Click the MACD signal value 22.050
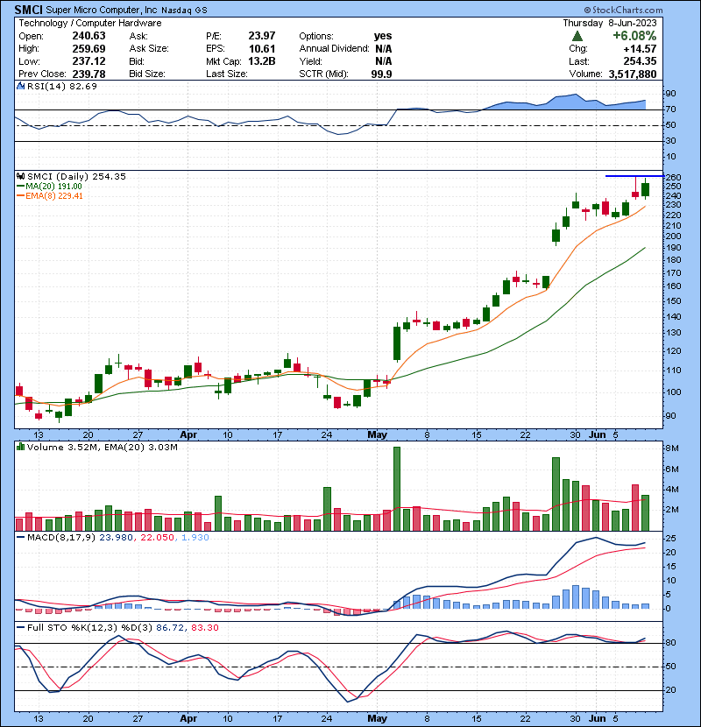The width and height of the screenshot is (701, 727). click(x=157, y=538)
